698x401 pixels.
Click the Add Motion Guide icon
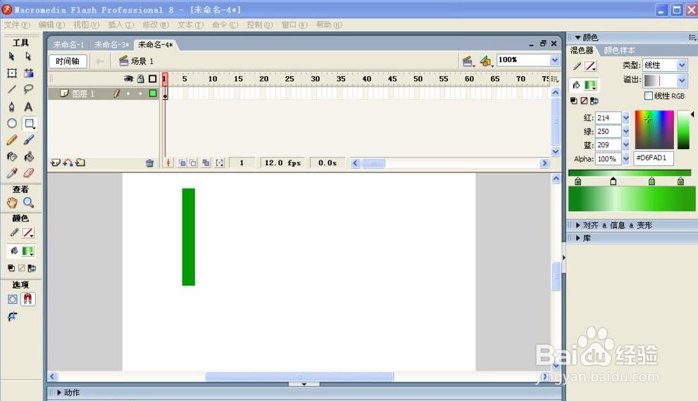click(68, 163)
